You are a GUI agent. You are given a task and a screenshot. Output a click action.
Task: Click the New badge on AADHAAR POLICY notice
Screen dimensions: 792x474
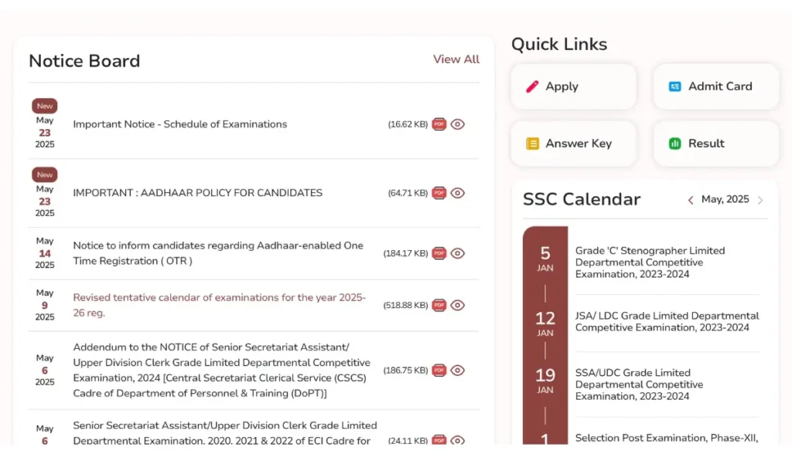pos(44,174)
